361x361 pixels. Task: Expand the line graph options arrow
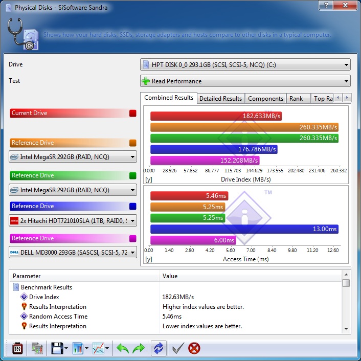click(x=107, y=348)
